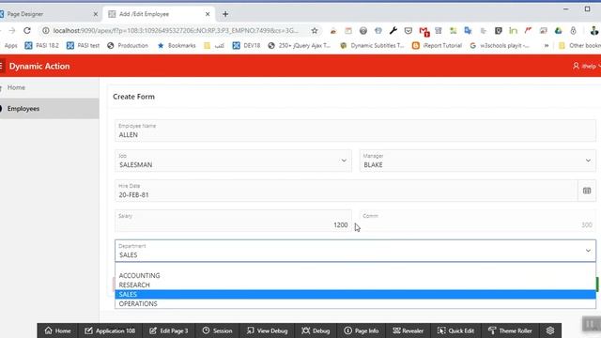Image resolution: width=601 pixels, height=338 pixels.
Task: Open the Manager dropdown showing BLAKE
Action: pyautogui.click(x=478, y=161)
